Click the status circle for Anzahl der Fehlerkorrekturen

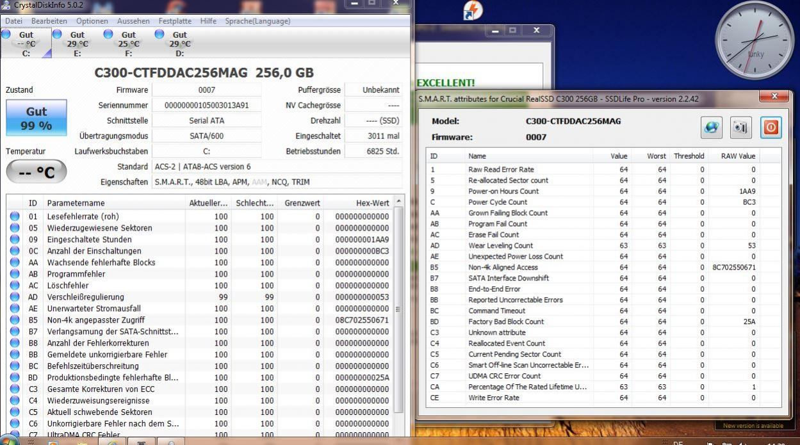(15, 343)
